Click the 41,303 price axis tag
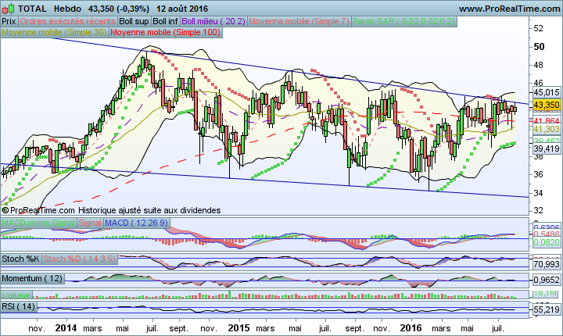 point(547,129)
